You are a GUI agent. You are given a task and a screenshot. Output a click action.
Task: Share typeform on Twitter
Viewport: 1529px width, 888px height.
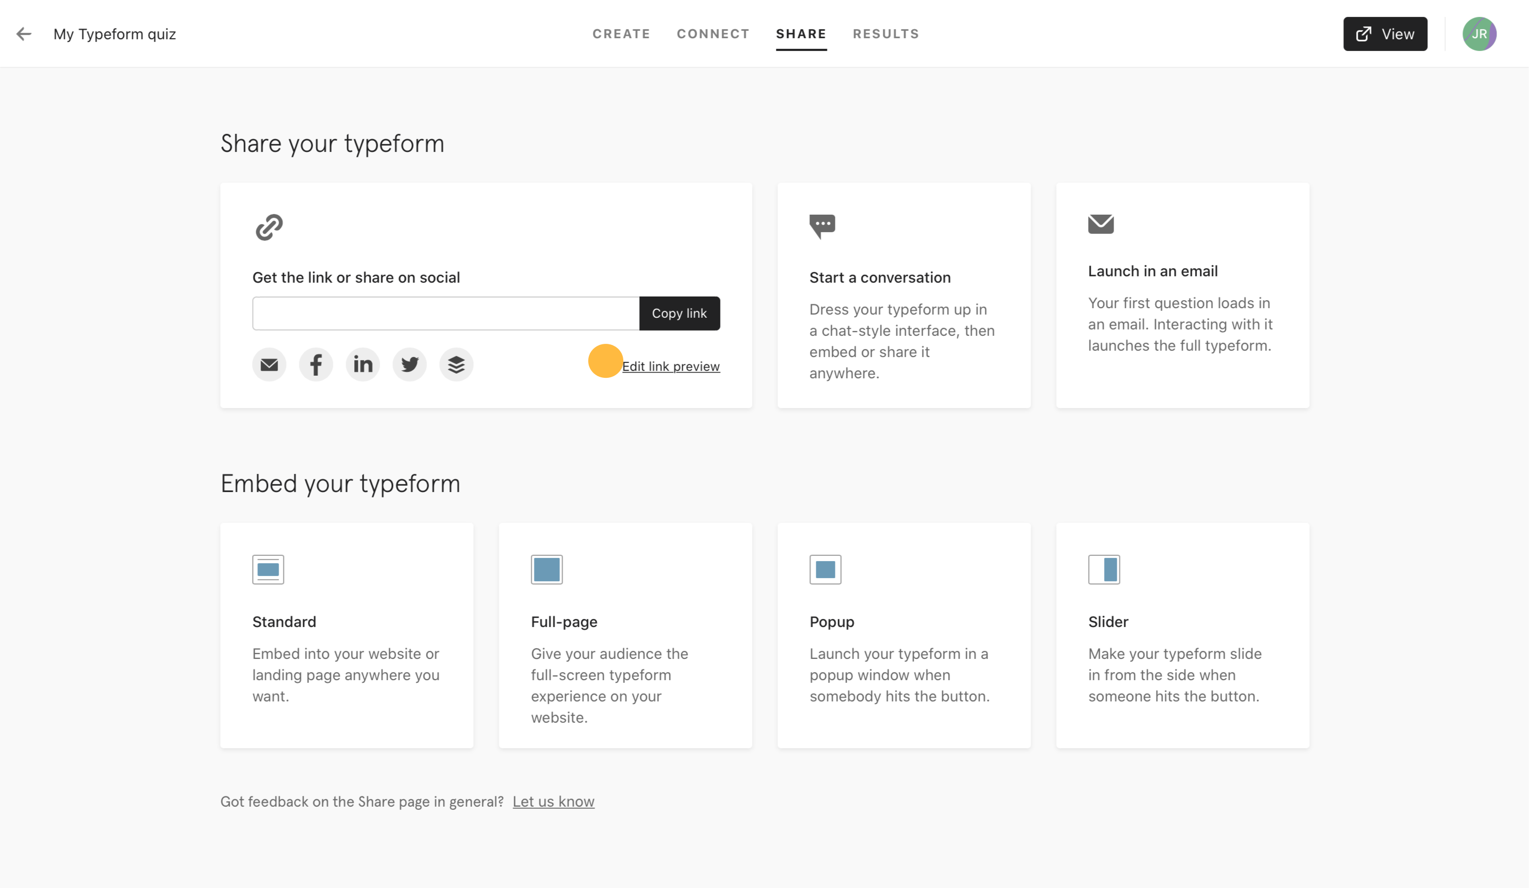410,365
